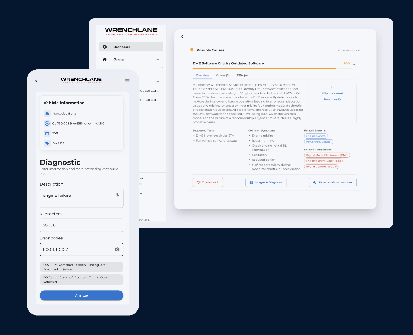Viewport: 413px width, 335px height.
Task: Open the Videos (5) tab
Action: [x=222, y=75]
